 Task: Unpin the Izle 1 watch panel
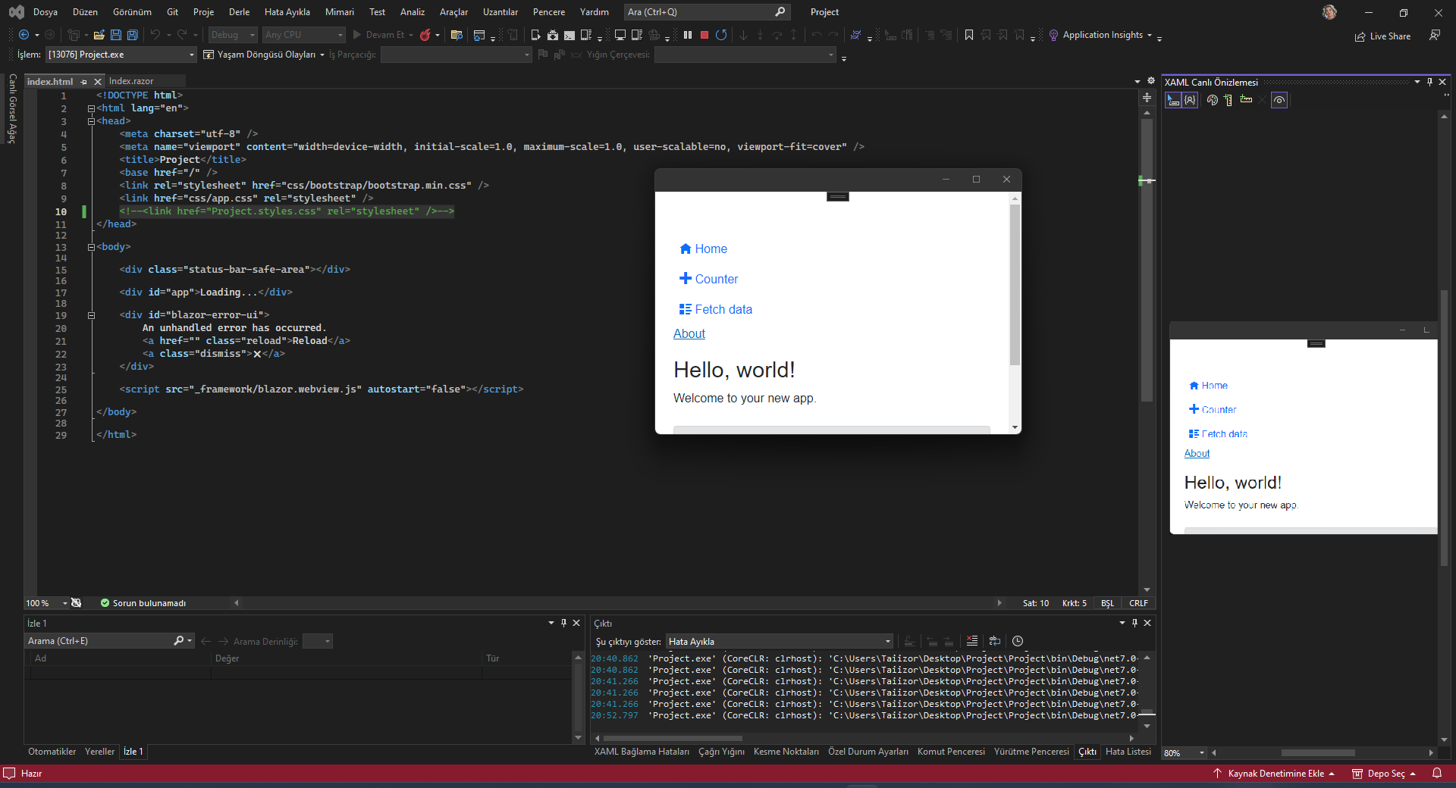click(563, 623)
